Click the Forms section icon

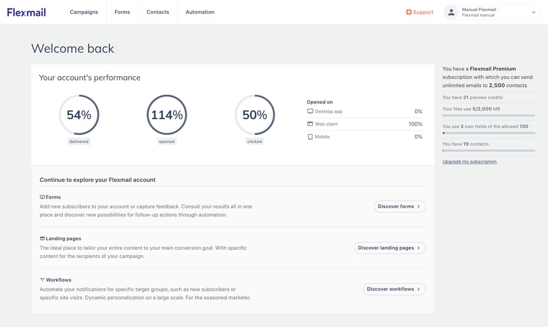(x=42, y=197)
